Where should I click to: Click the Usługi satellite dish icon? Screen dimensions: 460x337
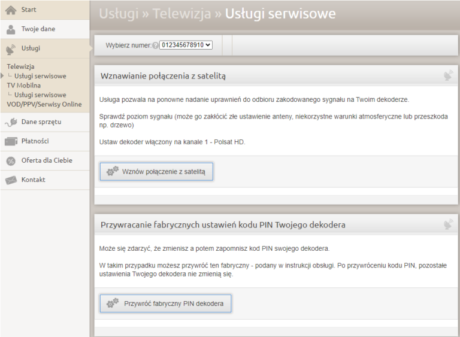11,48
